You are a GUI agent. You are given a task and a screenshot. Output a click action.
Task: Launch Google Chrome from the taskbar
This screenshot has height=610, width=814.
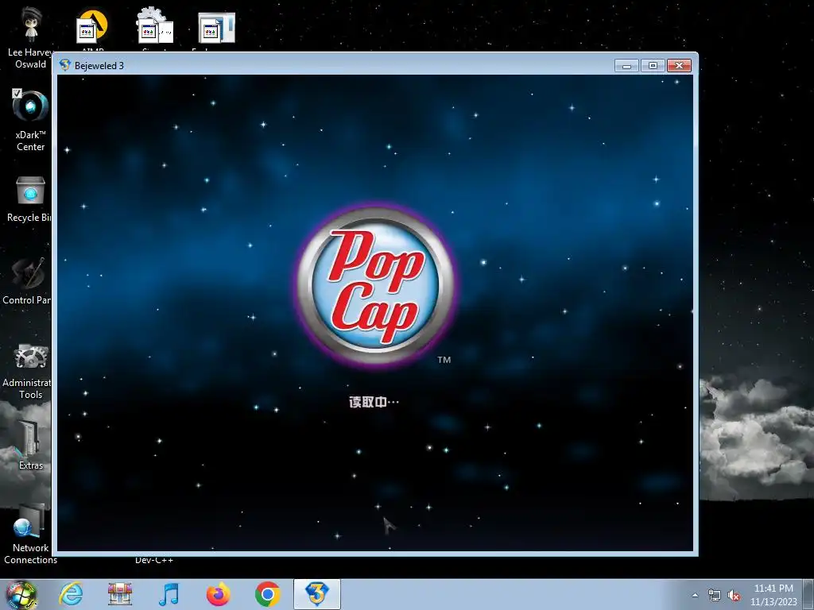tap(267, 594)
